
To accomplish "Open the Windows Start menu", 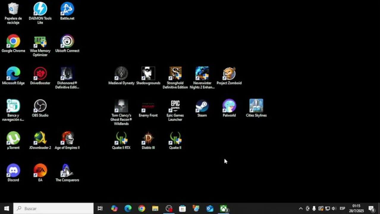I will pos(7,208).
